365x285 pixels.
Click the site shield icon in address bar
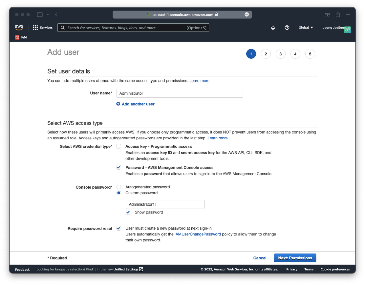tap(148, 15)
